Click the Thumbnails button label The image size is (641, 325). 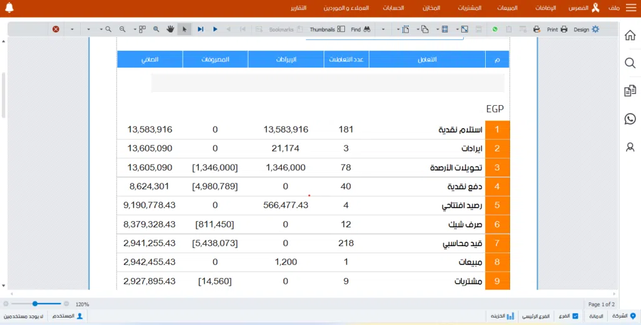(x=322, y=29)
